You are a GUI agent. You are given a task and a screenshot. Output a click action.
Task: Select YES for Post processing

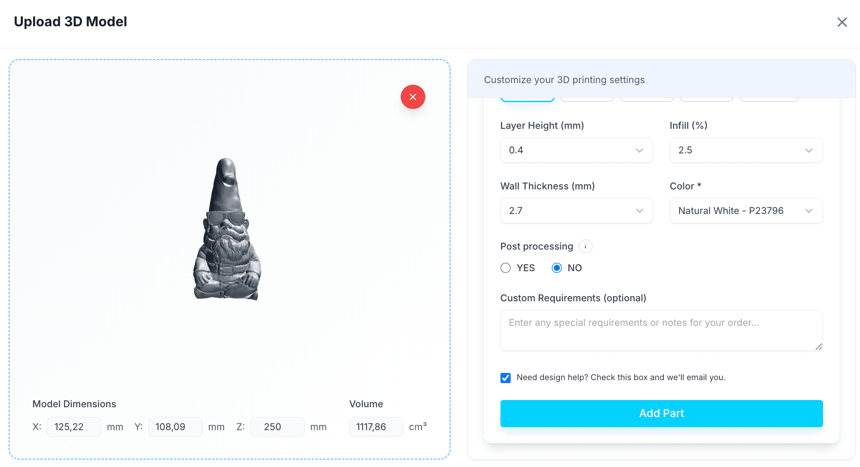(505, 268)
